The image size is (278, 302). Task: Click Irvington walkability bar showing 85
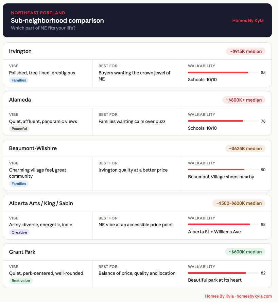point(223,73)
